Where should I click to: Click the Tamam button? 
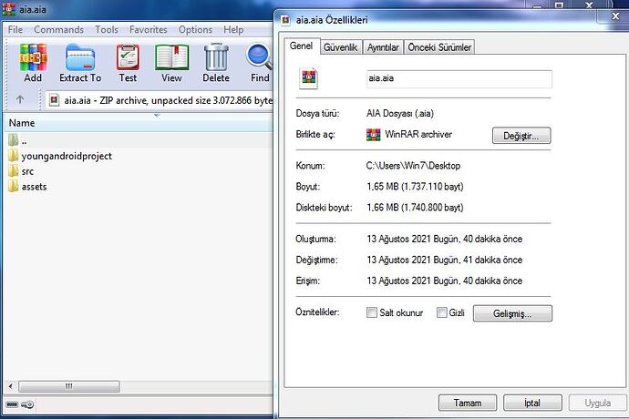point(468,403)
